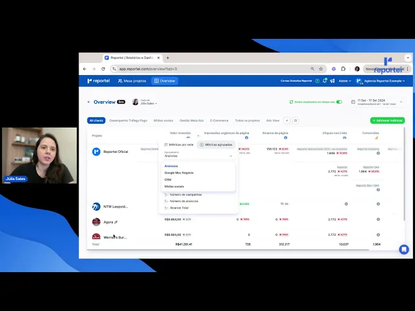
Task: Close the Reportei browser tab
Action: click(158, 58)
